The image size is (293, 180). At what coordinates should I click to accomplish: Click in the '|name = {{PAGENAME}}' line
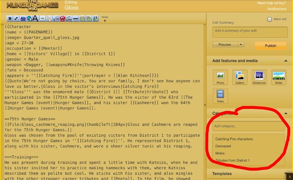click(x=28, y=32)
